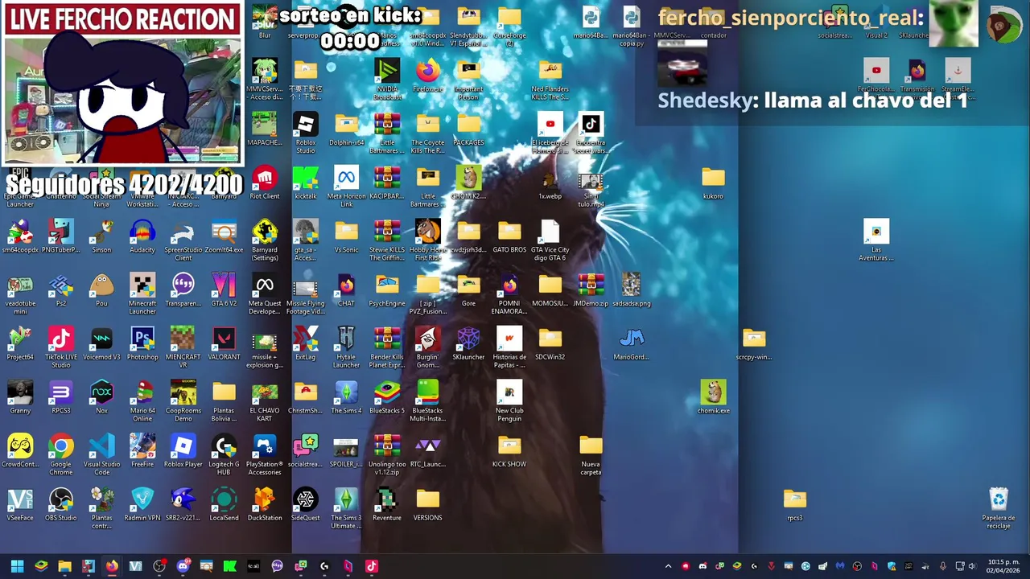Open the Project64 emulator shortcut
1030x579 pixels.
point(20,343)
